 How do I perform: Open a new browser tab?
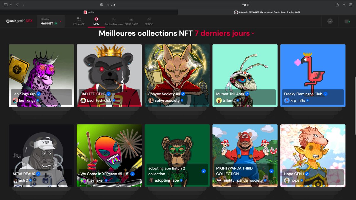(344, 5)
